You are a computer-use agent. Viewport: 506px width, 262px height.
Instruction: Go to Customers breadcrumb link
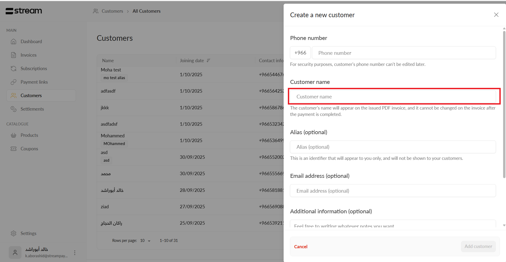[x=112, y=11]
